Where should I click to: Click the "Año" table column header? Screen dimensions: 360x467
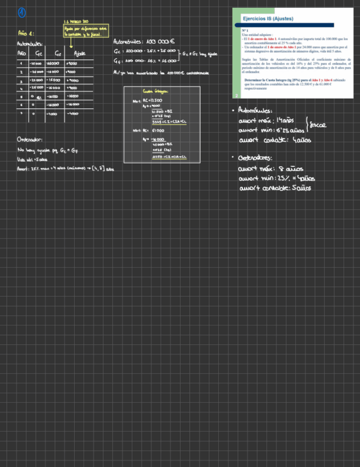(x=21, y=53)
